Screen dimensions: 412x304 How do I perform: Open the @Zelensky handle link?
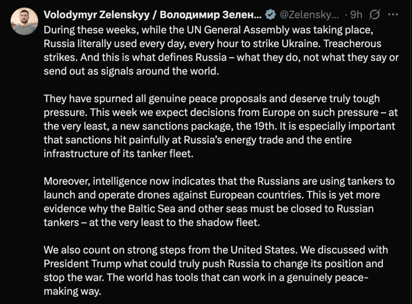click(309, 15)
